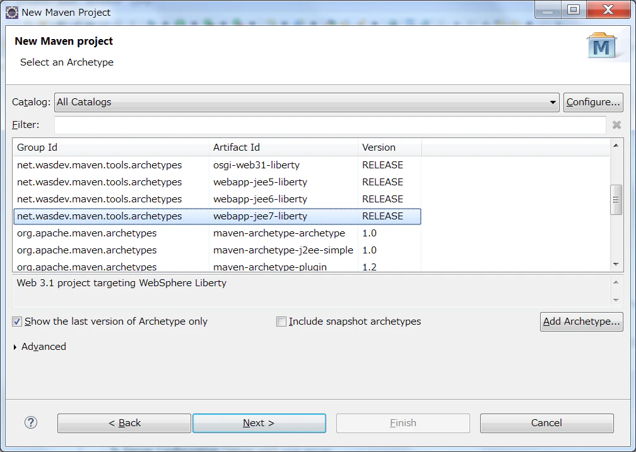Open the Catalog dropdown
The image size is (636, 452).
[307, 102]
